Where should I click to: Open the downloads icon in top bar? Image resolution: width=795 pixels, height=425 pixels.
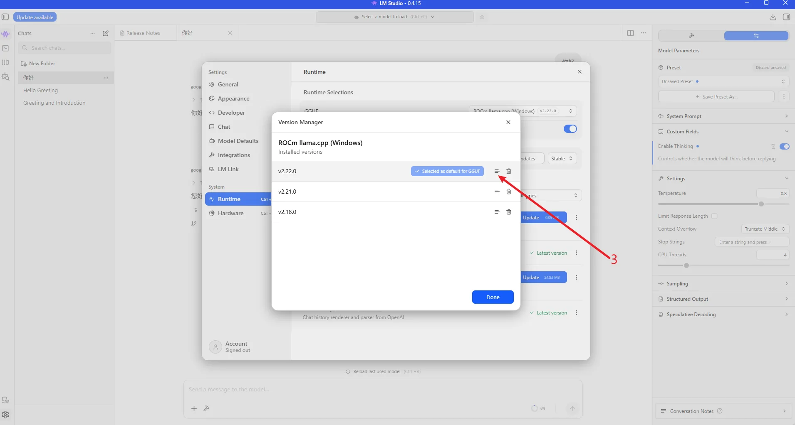[x=773, y=17]
